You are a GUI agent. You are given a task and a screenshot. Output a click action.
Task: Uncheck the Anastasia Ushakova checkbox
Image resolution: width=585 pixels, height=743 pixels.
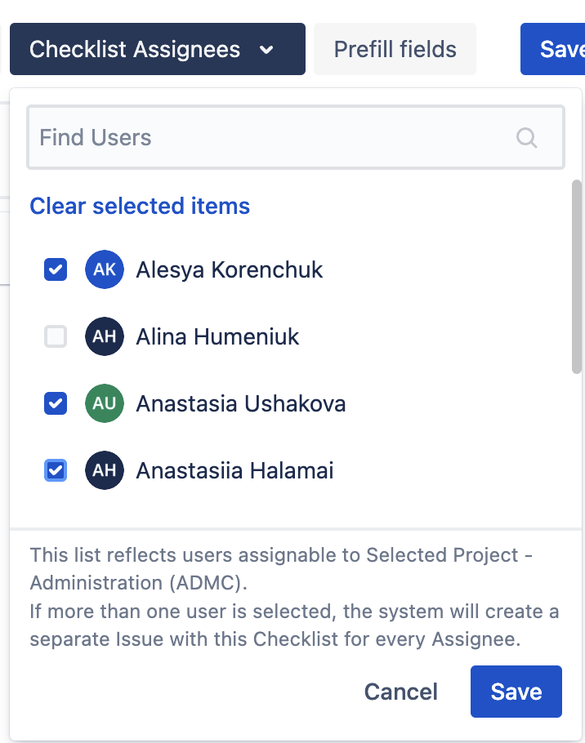tap(56, 403)
